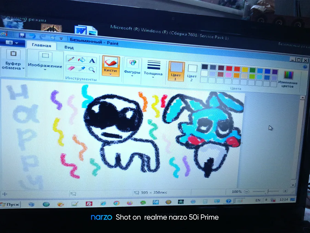Pick the white color swatch

[x=204, y=73]
